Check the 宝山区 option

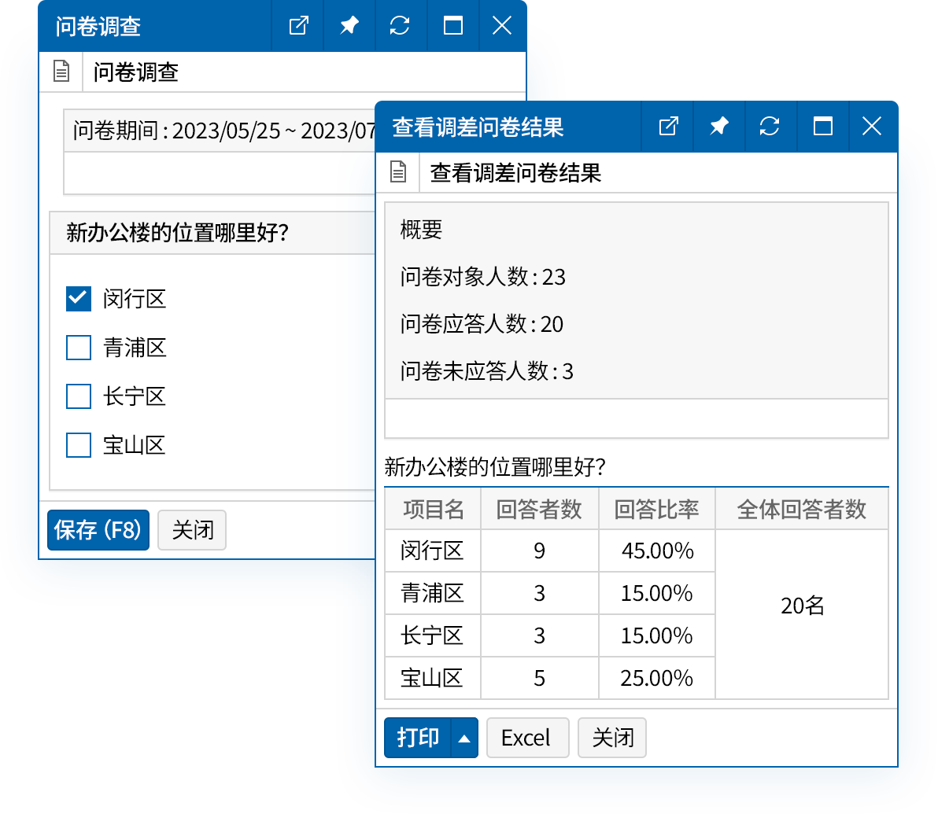78,445
